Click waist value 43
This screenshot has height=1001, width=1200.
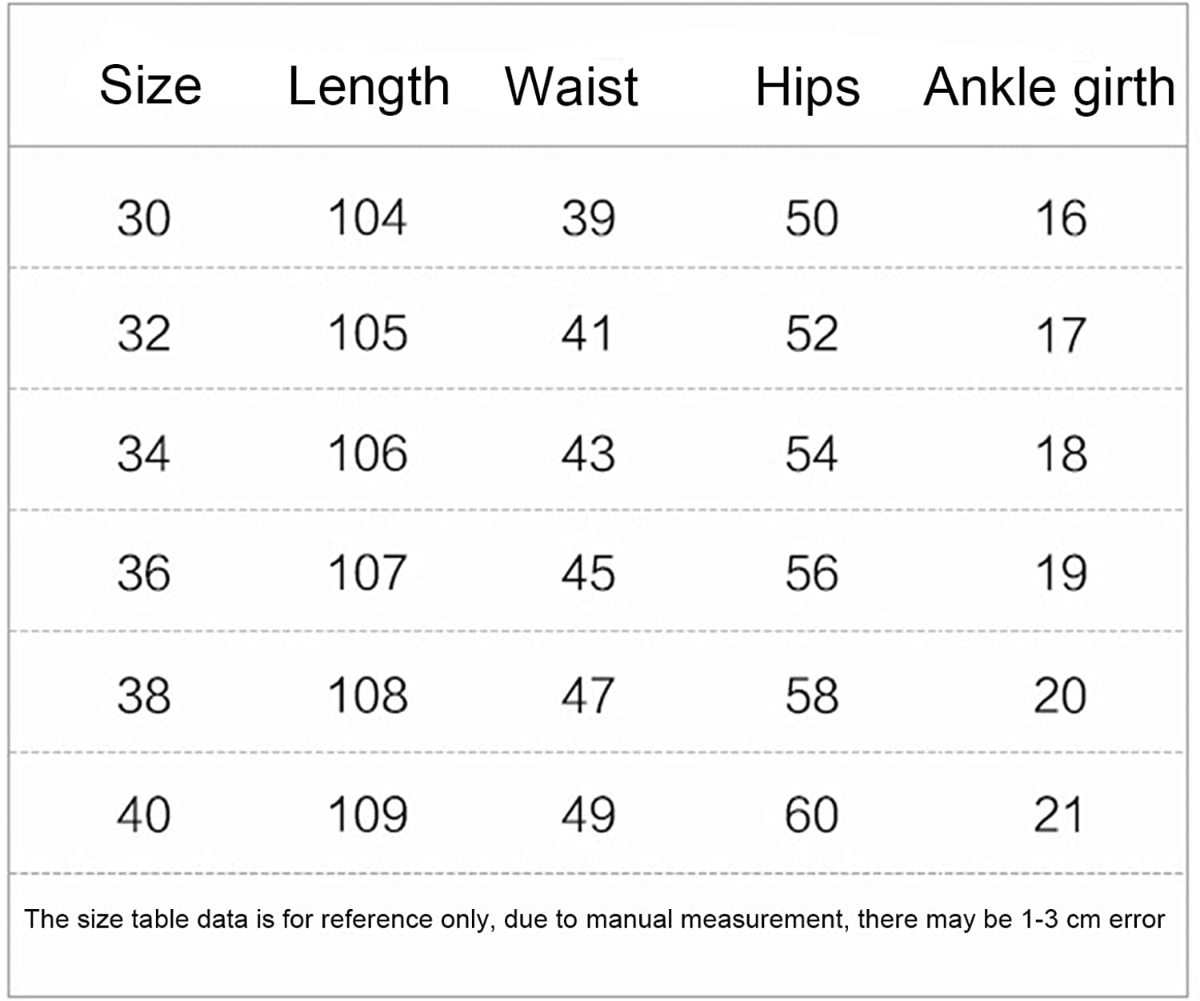pyautogui.click(x=588, y=454)
